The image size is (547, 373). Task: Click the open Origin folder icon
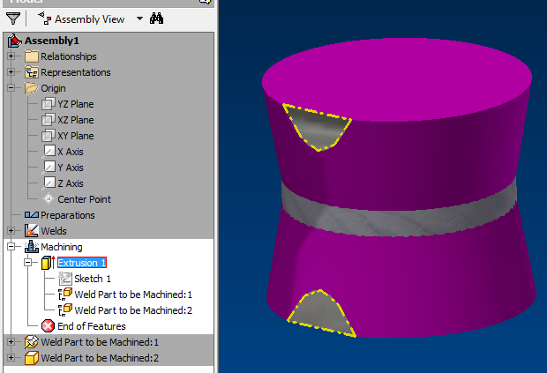[x=32, y=88]
